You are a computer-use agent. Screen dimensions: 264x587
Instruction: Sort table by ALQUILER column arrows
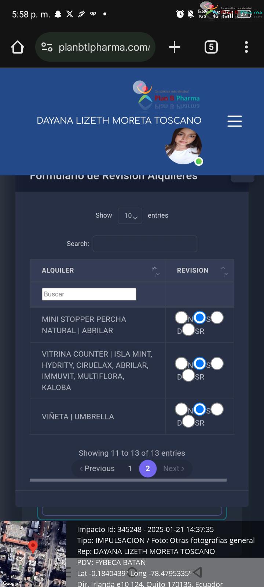tap(156, 271)
